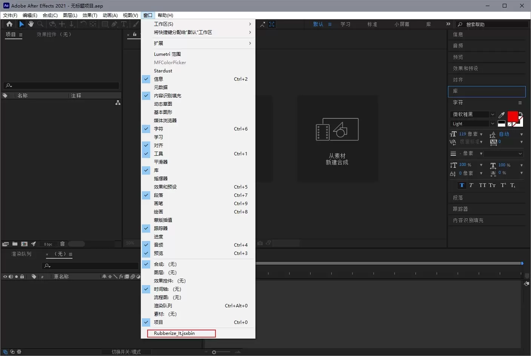Image resolution: width=531 pixels, height=356 pixels.
Task: Uncheck 对齐 panel in the Window menu
Action: pos(198,146)
